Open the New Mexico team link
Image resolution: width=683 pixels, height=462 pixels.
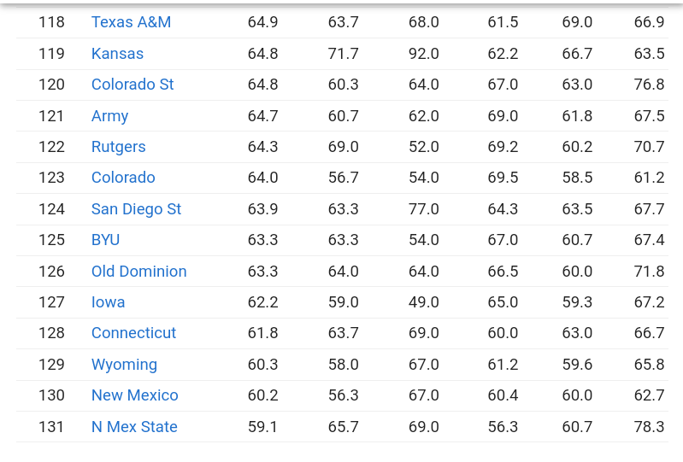point(134,395)
